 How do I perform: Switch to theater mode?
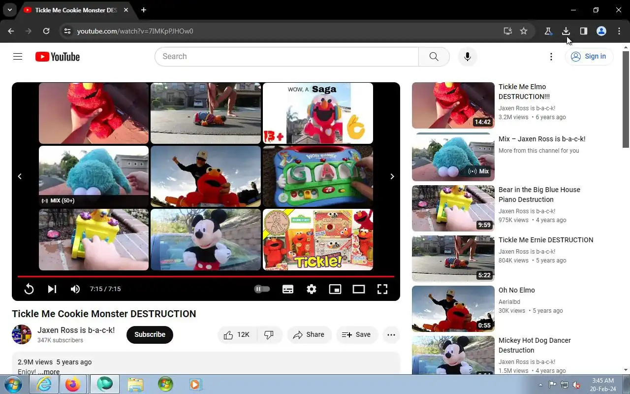(359, 289)
